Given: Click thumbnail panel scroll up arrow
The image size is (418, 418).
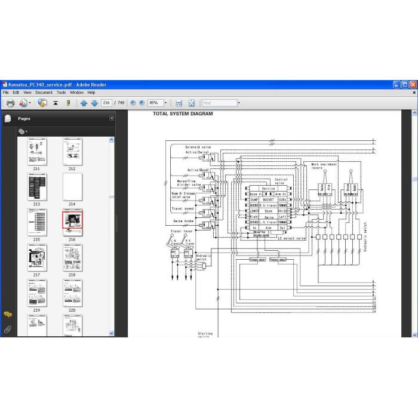Looking at the screenshot, I should [112, 140].
